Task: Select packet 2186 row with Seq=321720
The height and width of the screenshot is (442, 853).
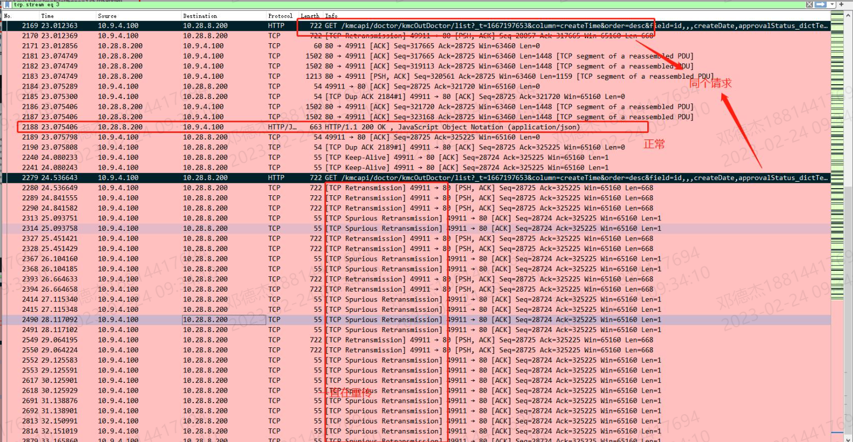Action: tap(416, 107)
